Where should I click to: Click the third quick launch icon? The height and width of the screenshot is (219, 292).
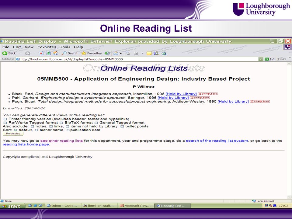coord(40,206)
